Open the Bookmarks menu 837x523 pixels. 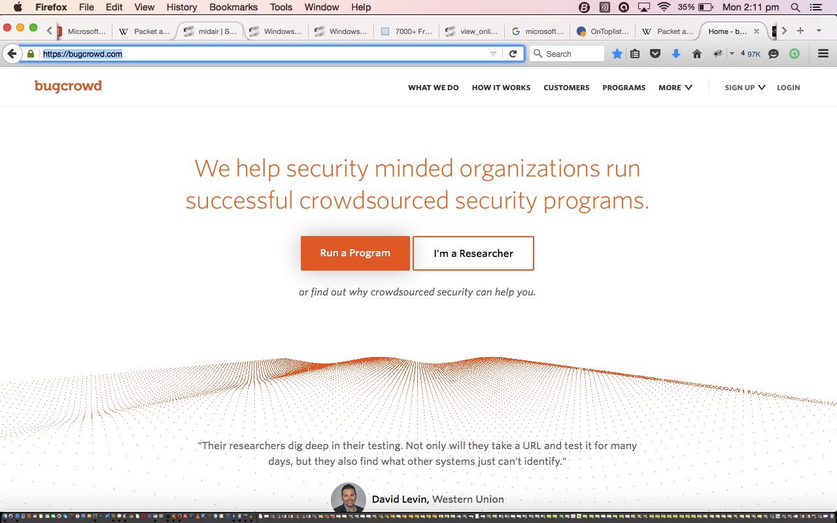click(x=235, y=7)
